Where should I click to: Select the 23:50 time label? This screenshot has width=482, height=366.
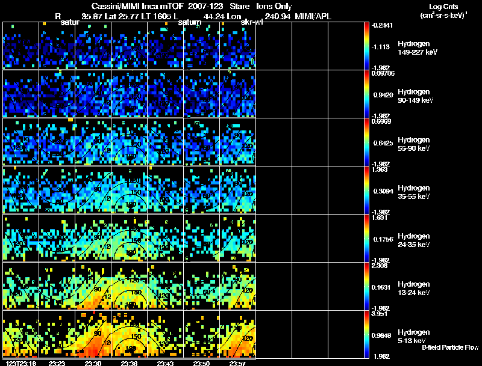tap(201, 363)
